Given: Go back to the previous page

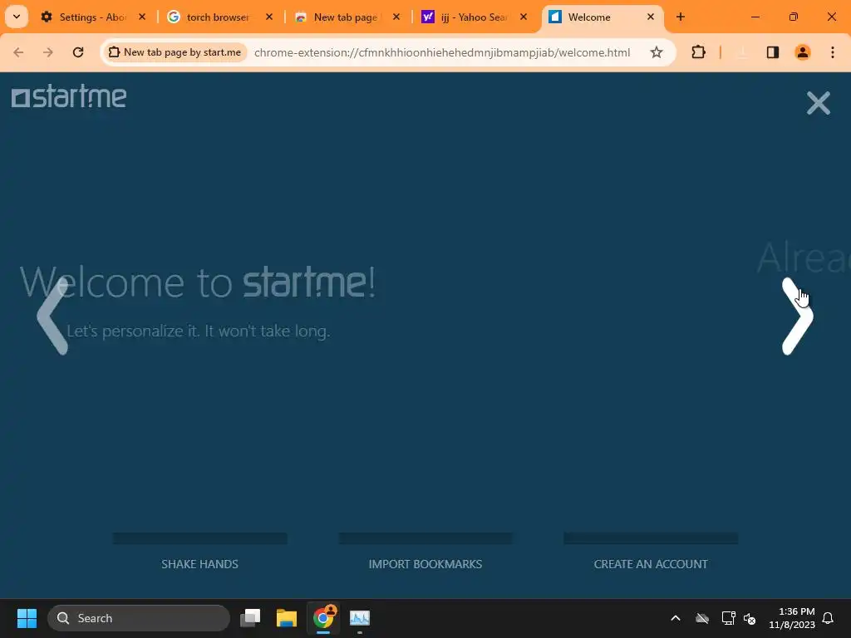Looking at the screenshot, I should coord(18,52).
